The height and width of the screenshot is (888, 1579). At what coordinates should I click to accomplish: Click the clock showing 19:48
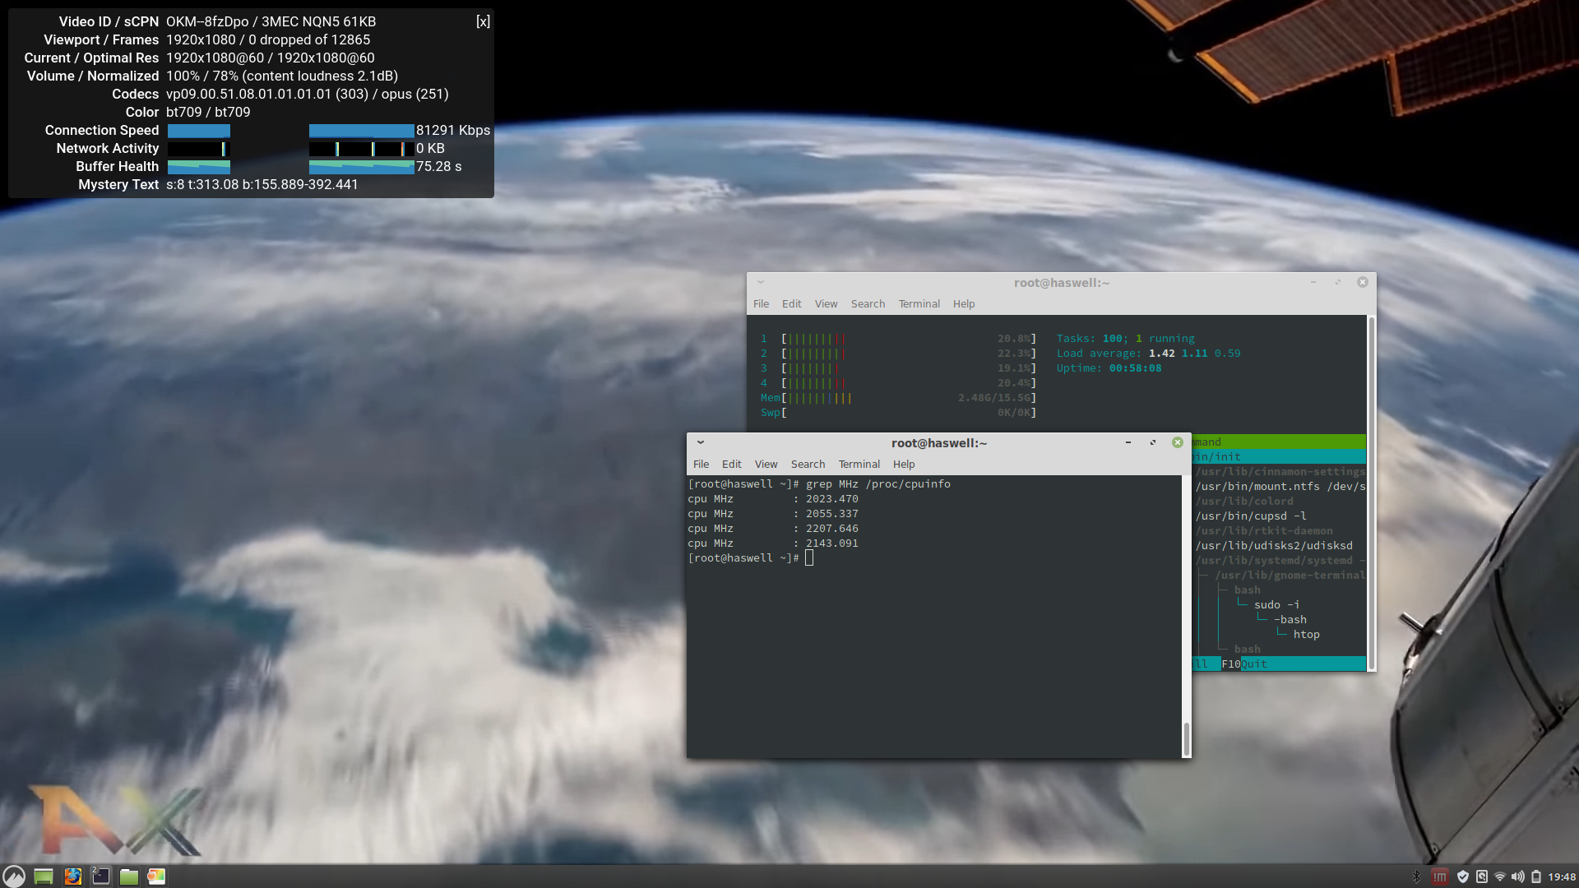point(1561,876)
